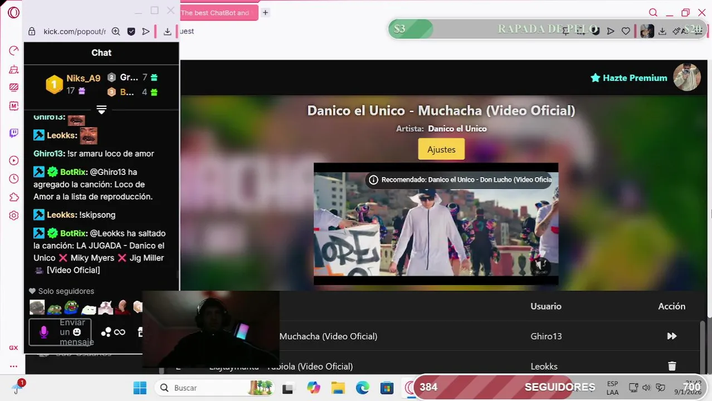The height and width of the screenshot is (401, 712).
Task: Open a new tab with the plus button
Action: [x=266, y=12]
